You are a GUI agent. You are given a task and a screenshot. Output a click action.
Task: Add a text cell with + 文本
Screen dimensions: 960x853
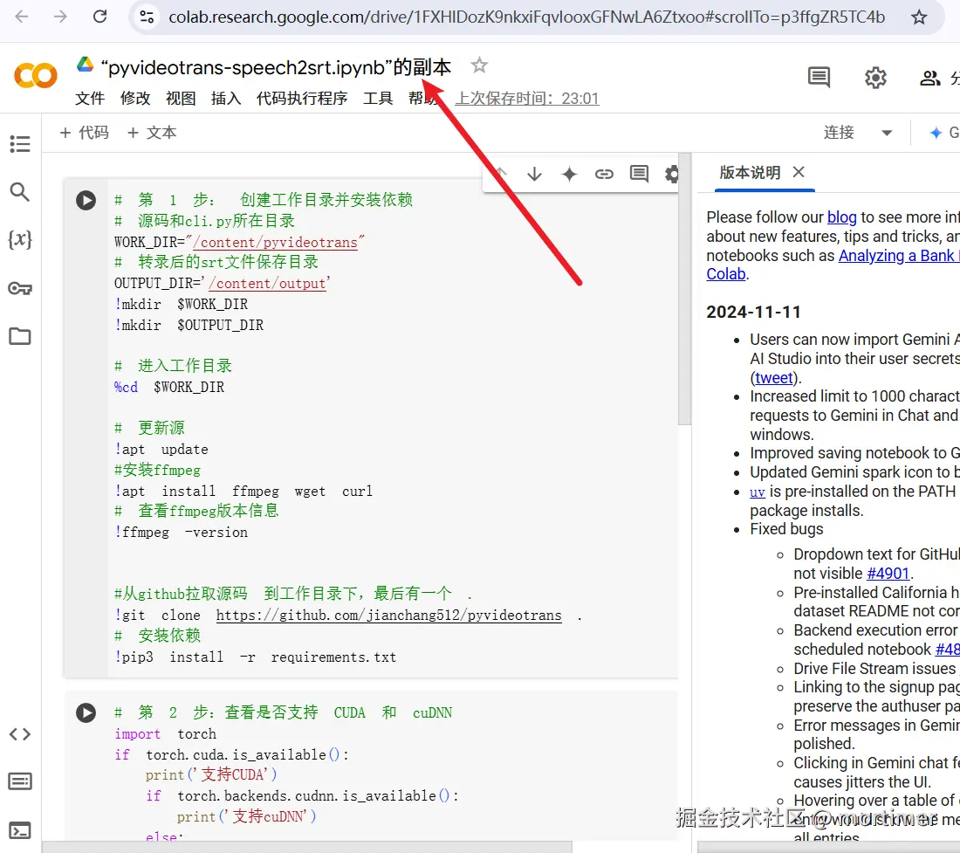[152, 132]
